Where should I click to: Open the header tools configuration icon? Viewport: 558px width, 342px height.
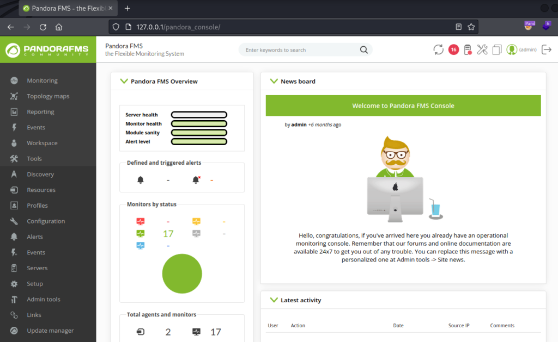(x=482, y=49)
